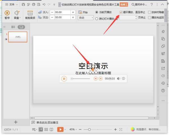This screenshot has width=169, height=135.
Task: Click the save icon in title bar
Action: point(23,4)
